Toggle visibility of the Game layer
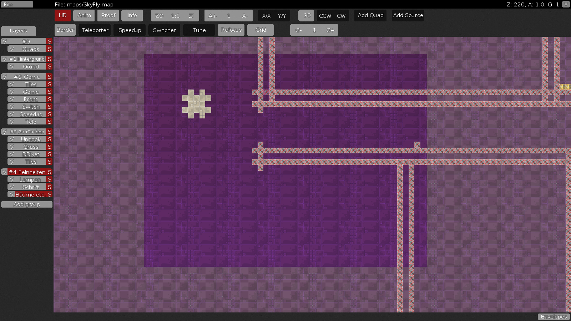The image size is (571, 321). pos(13,92)
